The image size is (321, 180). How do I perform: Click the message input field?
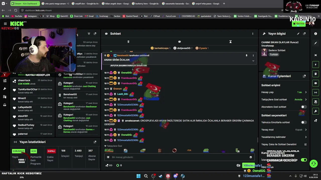(x=180, y=157)
